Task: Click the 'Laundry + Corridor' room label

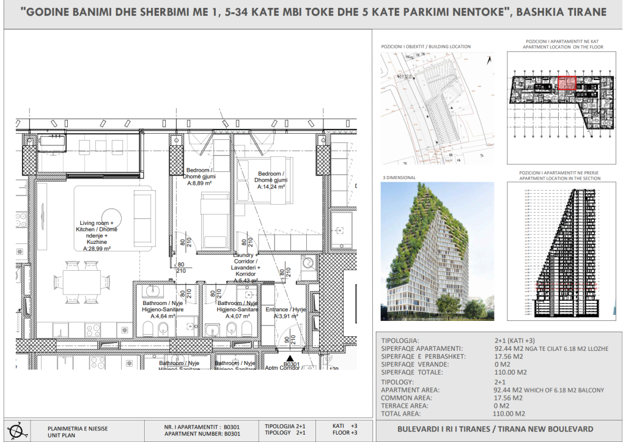Action: tap(245, 268)
